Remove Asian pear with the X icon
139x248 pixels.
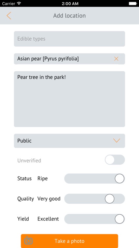click(x=116, y=59)
